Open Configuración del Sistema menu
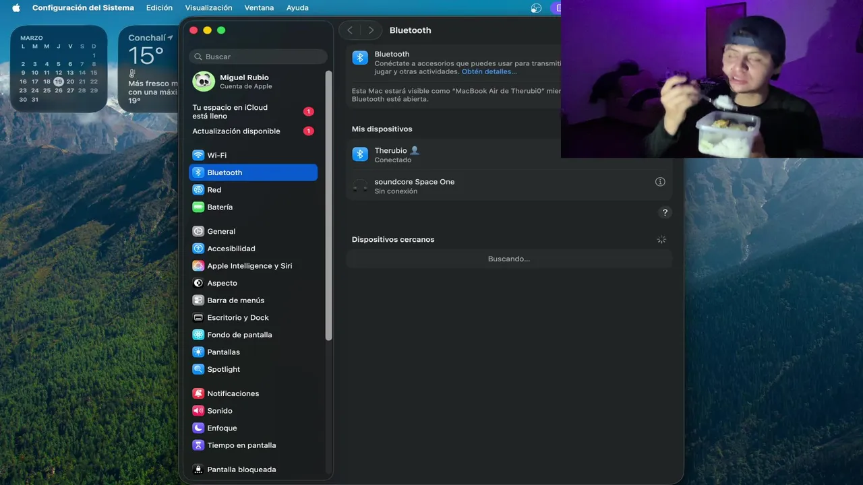Screen dimensions: 863x485 [83, 8]
